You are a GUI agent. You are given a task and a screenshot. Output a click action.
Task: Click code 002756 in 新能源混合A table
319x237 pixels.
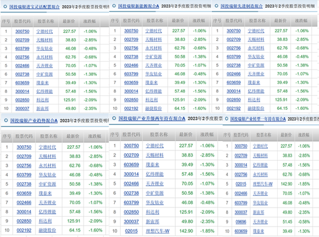[131, 48]
